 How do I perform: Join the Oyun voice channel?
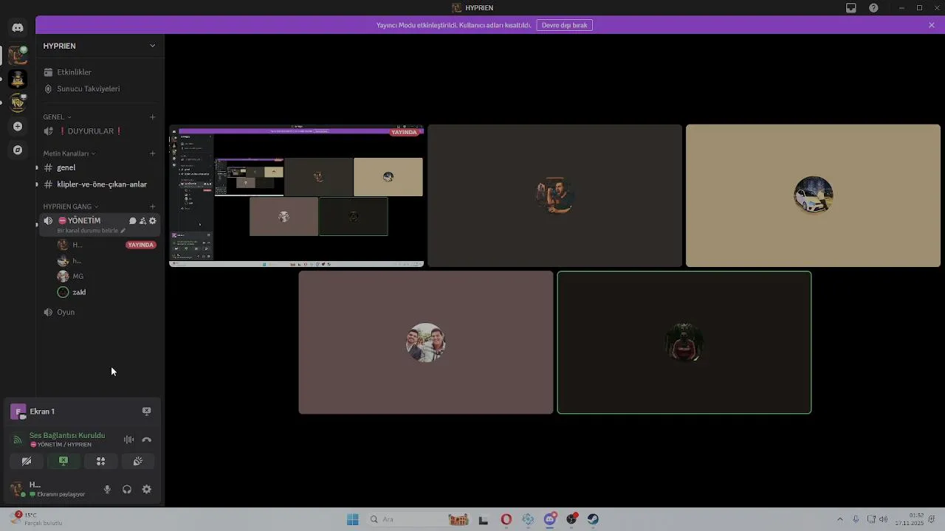click(x=100, y=312)
